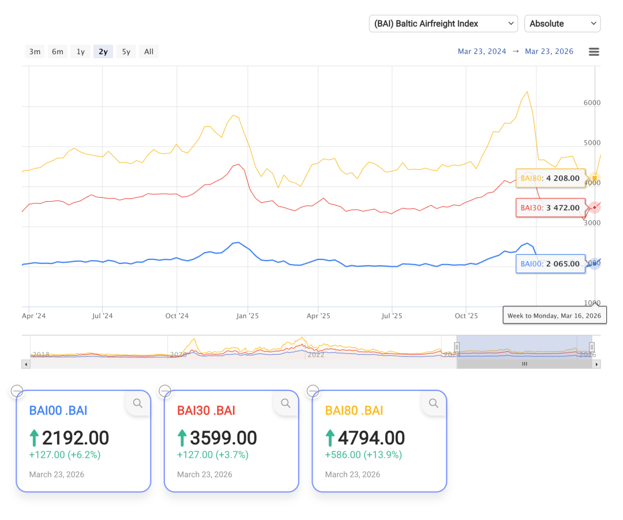This screenshot has width=623, height=520.
Task: Switch to the 5y time range
Action: tap(126, 52)
